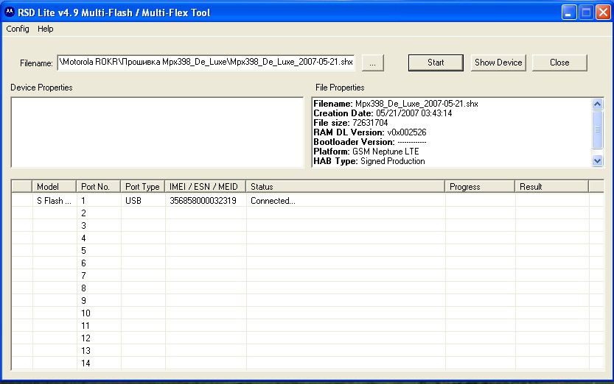Open the Help menu
Viewport: 614px width, 384px height.
coord(46,29)
